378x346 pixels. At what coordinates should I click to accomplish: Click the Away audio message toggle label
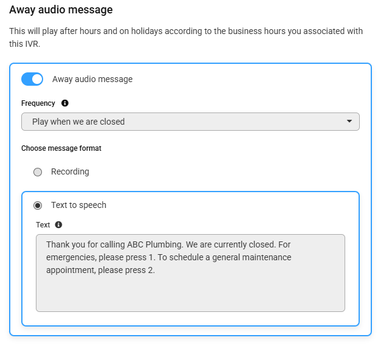click(x=92, y=79)
